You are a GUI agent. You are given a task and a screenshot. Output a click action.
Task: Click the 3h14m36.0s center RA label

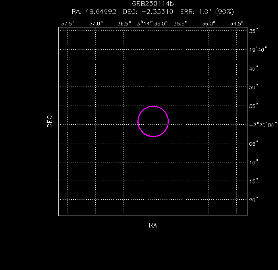[153, 24]
